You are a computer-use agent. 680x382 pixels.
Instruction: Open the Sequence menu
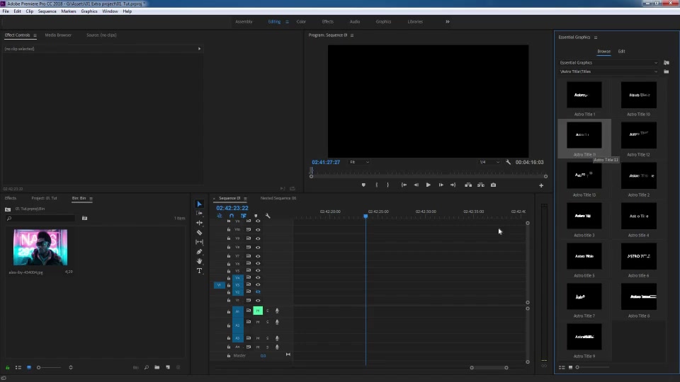[x=47, y=11]
